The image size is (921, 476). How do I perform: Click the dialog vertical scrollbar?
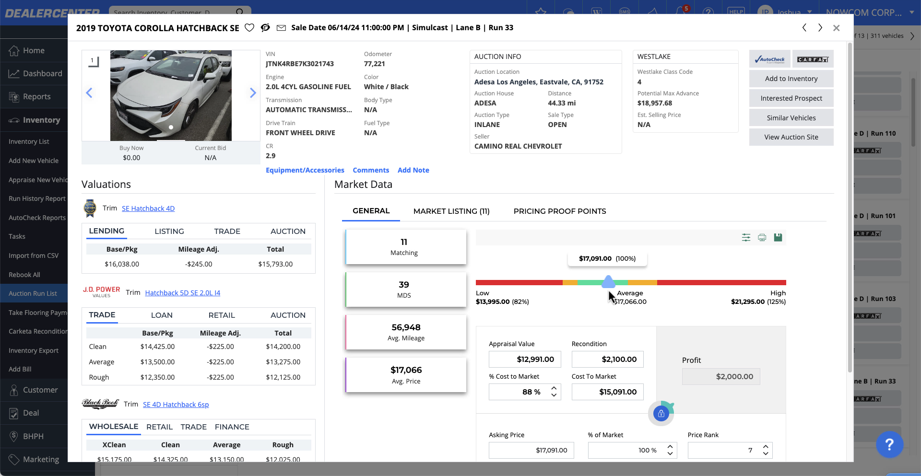[850, 207]
